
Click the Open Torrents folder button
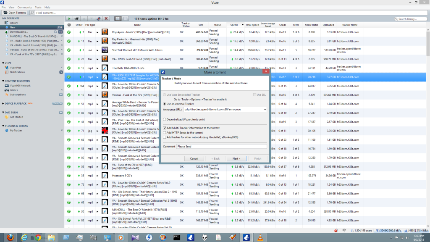(15, 13)
